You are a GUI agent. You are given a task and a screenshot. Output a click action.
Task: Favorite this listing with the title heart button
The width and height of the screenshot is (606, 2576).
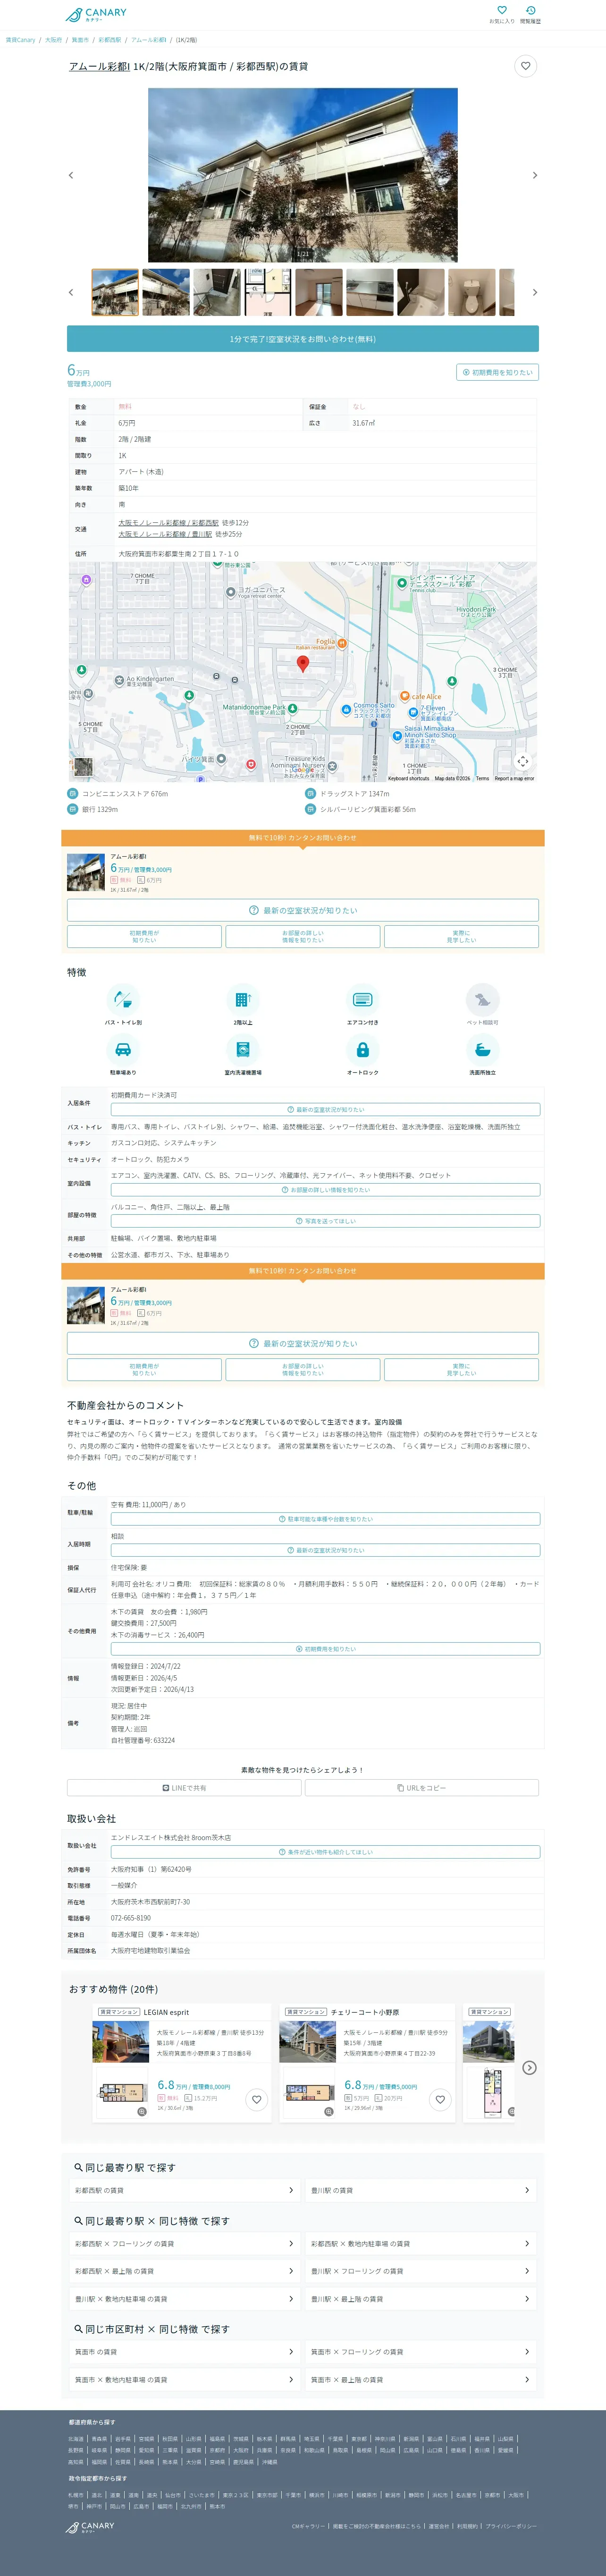point(525,66)
